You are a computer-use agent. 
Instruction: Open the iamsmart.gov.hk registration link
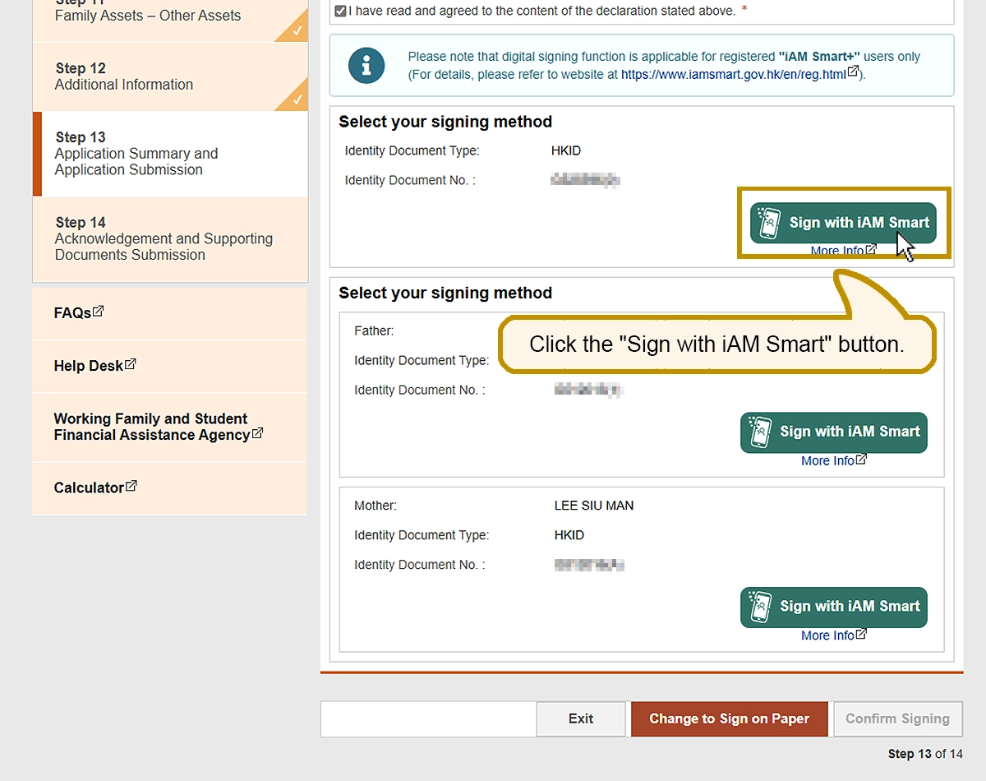pyautogui.click(x=733, y=74)
